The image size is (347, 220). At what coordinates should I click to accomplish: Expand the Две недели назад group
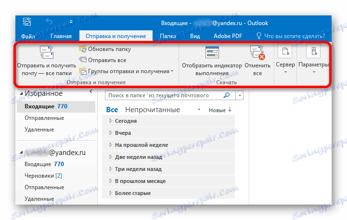(111, 157)
